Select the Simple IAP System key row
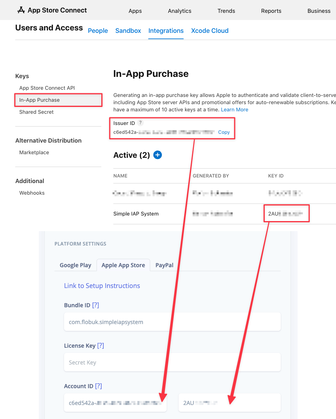The image size is (336, 419). click(x=136, y=214)
